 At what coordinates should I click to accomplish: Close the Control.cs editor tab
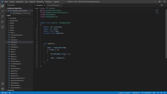[x=45, y=5]
